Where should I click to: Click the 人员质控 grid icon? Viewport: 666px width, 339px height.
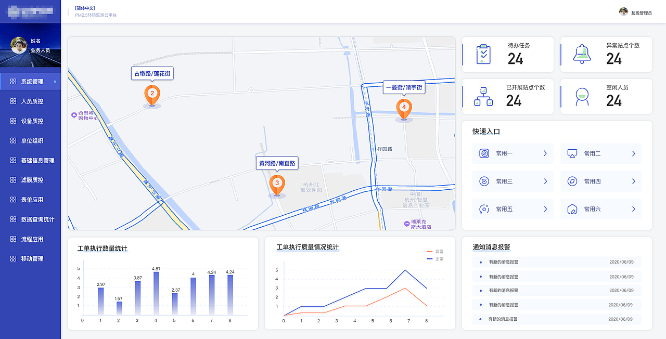tap(13, 101)
